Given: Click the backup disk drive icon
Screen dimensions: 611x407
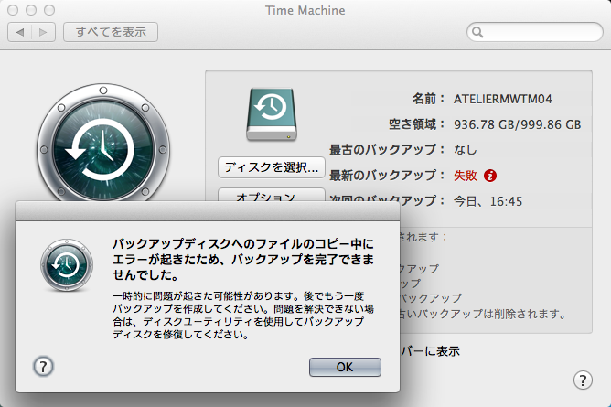Looking at the screenshot, I should [272, 114].
